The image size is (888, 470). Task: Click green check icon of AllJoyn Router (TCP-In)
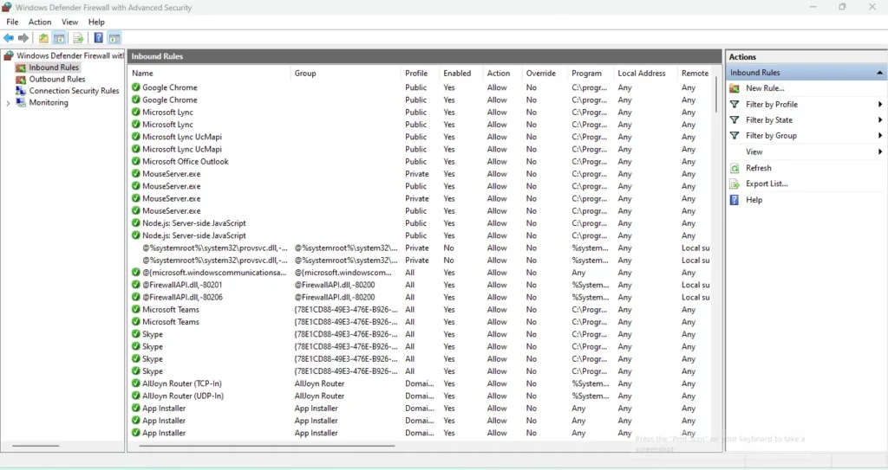[x=136, y=383]
